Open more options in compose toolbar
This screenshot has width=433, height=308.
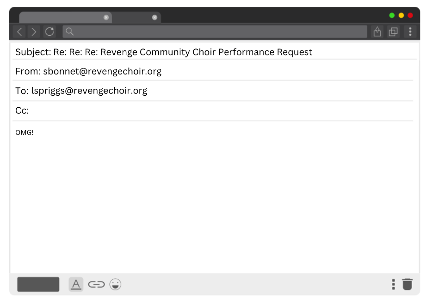pyautogui.click(x=393, y=284)
